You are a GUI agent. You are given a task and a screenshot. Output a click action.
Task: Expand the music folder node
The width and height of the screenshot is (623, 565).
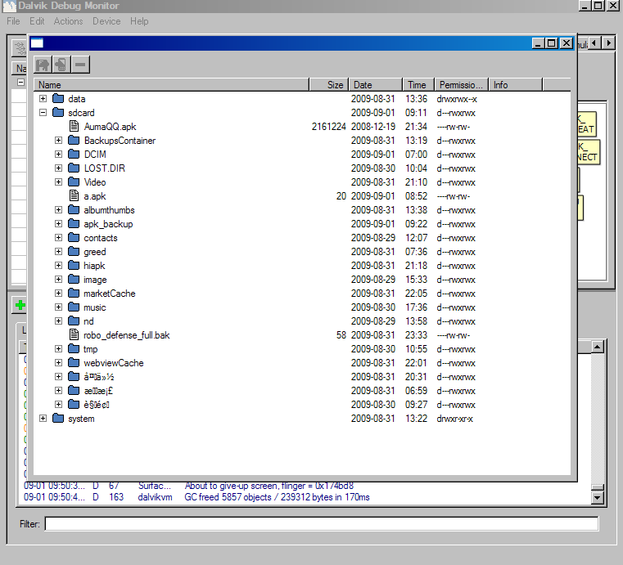[59, 307]
